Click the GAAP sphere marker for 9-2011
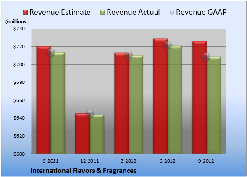247x177 pixels. [51, 52]
